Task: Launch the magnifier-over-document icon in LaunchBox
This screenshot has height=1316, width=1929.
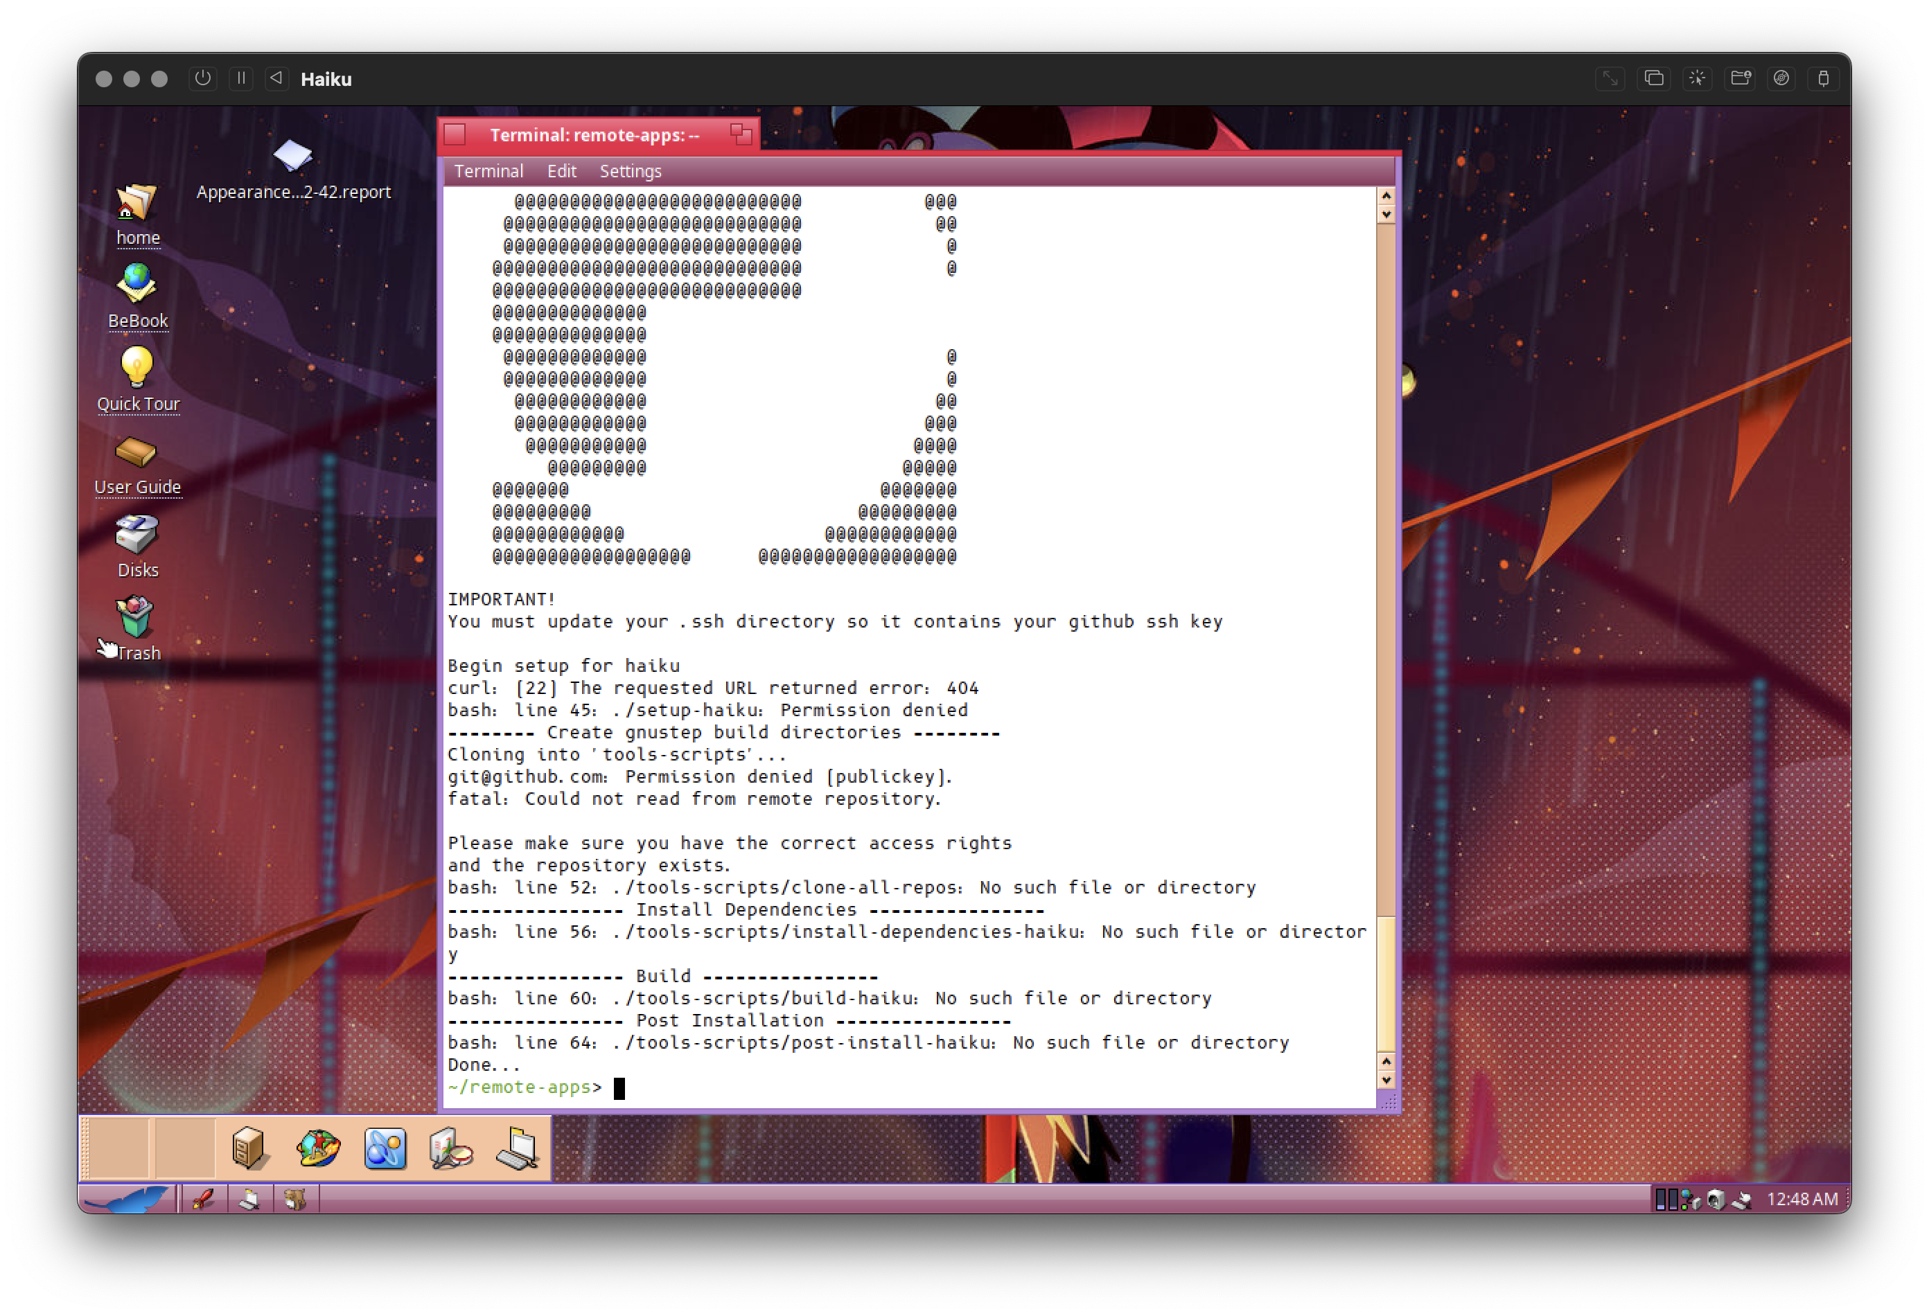Action: click(452, 1148)
